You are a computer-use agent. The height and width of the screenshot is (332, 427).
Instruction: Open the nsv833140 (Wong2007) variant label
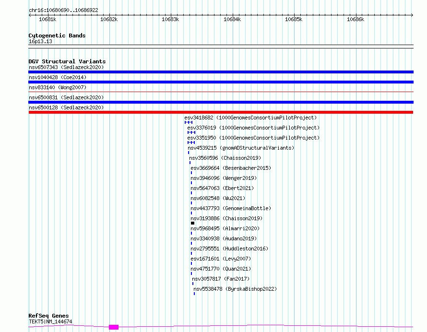(58, 87)
